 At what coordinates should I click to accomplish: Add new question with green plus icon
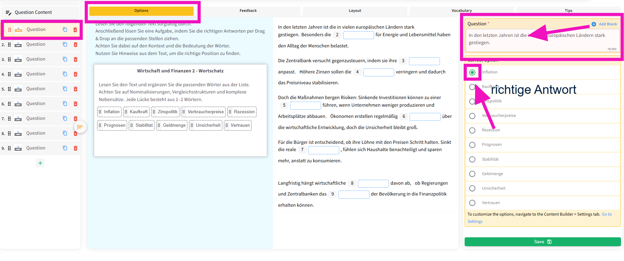click(40, 163)
